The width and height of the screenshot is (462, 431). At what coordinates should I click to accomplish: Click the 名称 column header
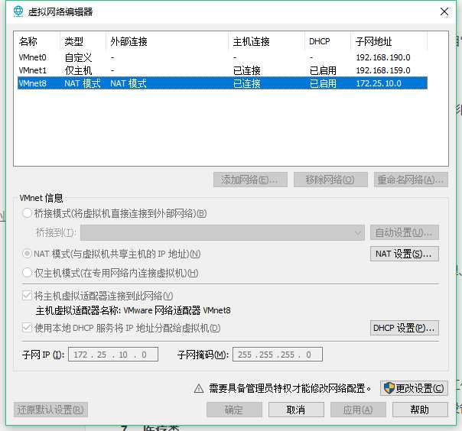[x=38, y=41]
